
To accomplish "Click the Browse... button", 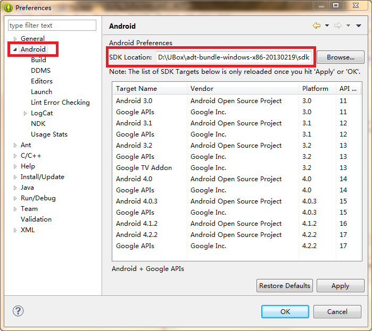I will coord(341,57).
